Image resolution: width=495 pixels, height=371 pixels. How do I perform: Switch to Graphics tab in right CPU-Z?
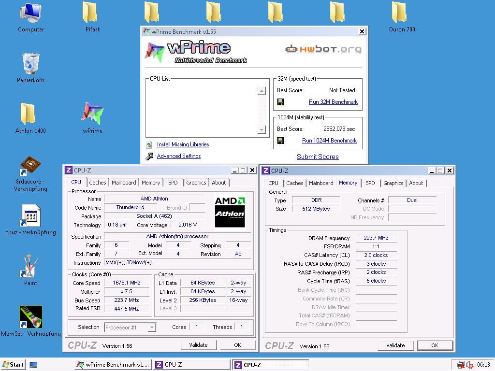pos(393,183)
